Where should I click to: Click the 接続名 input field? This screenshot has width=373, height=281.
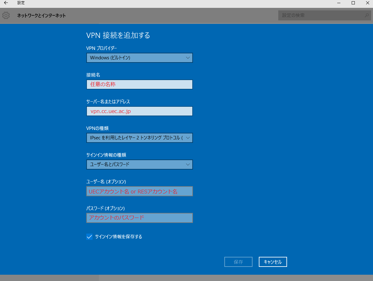139,84
